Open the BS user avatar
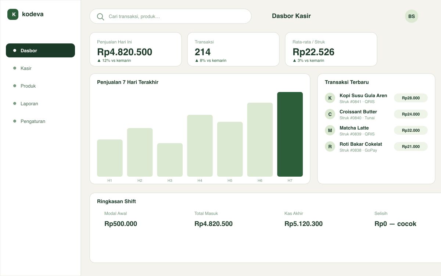The width and height of the screenshot is (441, 276). point(412,16)
